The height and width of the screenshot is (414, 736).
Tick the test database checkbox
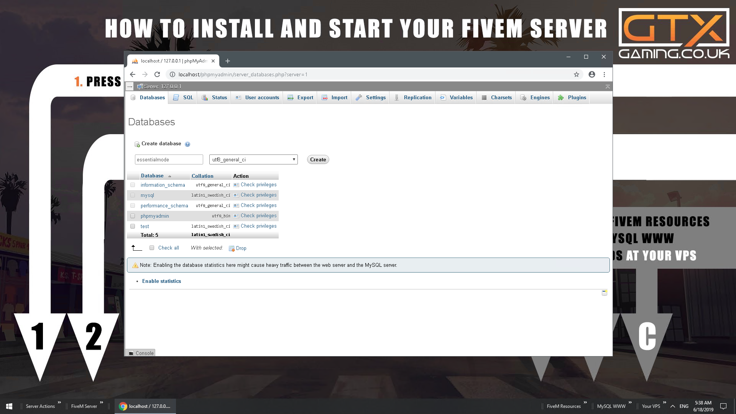click(133, 226)
